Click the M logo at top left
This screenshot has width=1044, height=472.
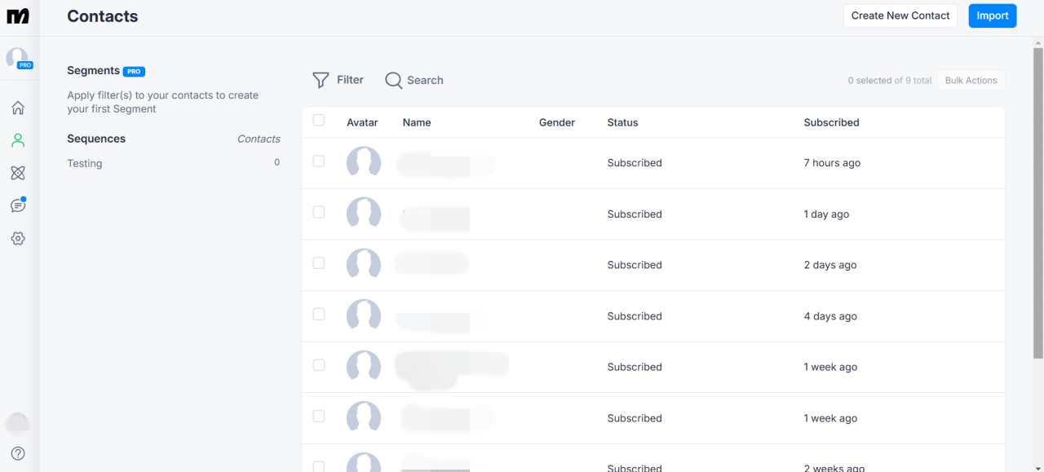point(18,15)
